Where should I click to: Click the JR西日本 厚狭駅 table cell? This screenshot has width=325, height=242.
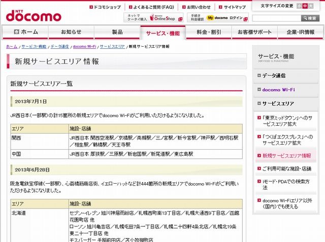click(155, 154)
